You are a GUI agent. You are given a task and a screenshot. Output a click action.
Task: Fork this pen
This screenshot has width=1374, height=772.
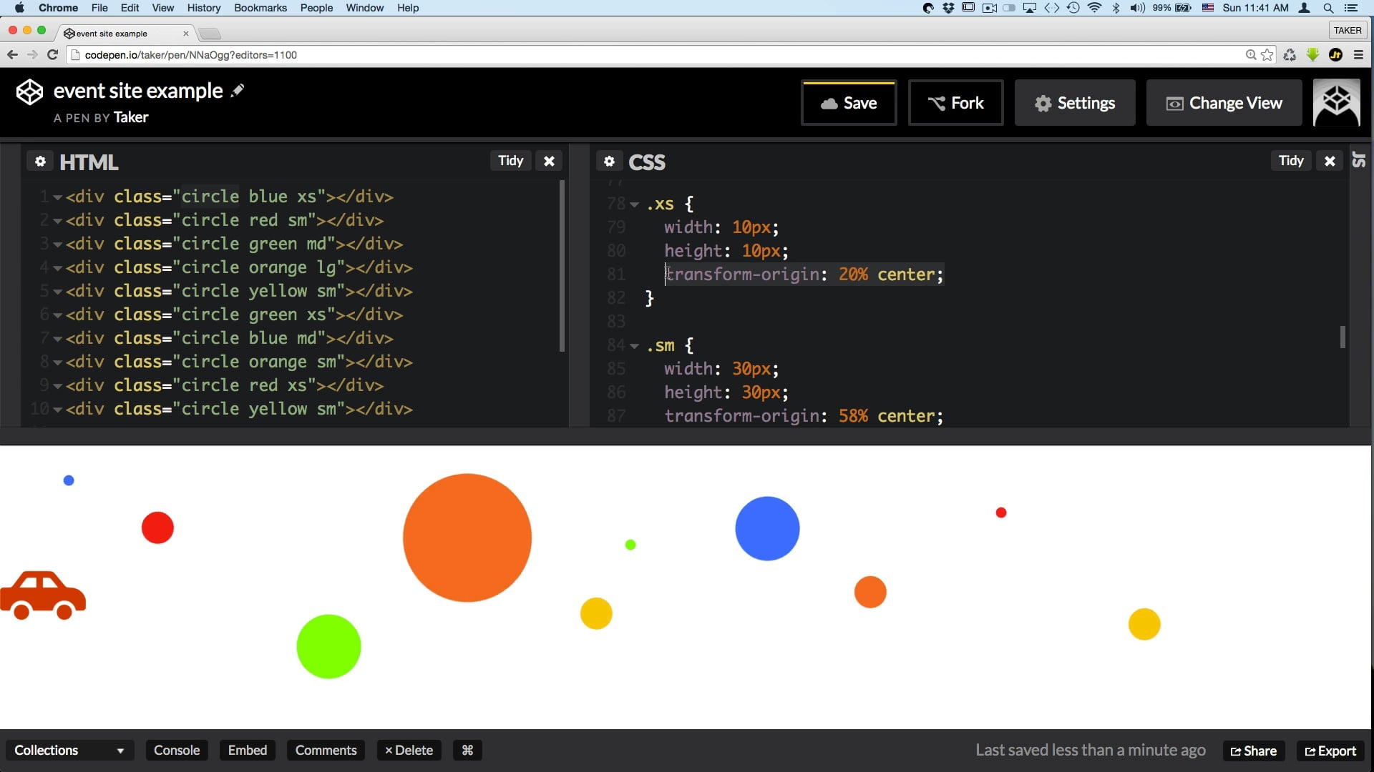click(x=955, y=103)
